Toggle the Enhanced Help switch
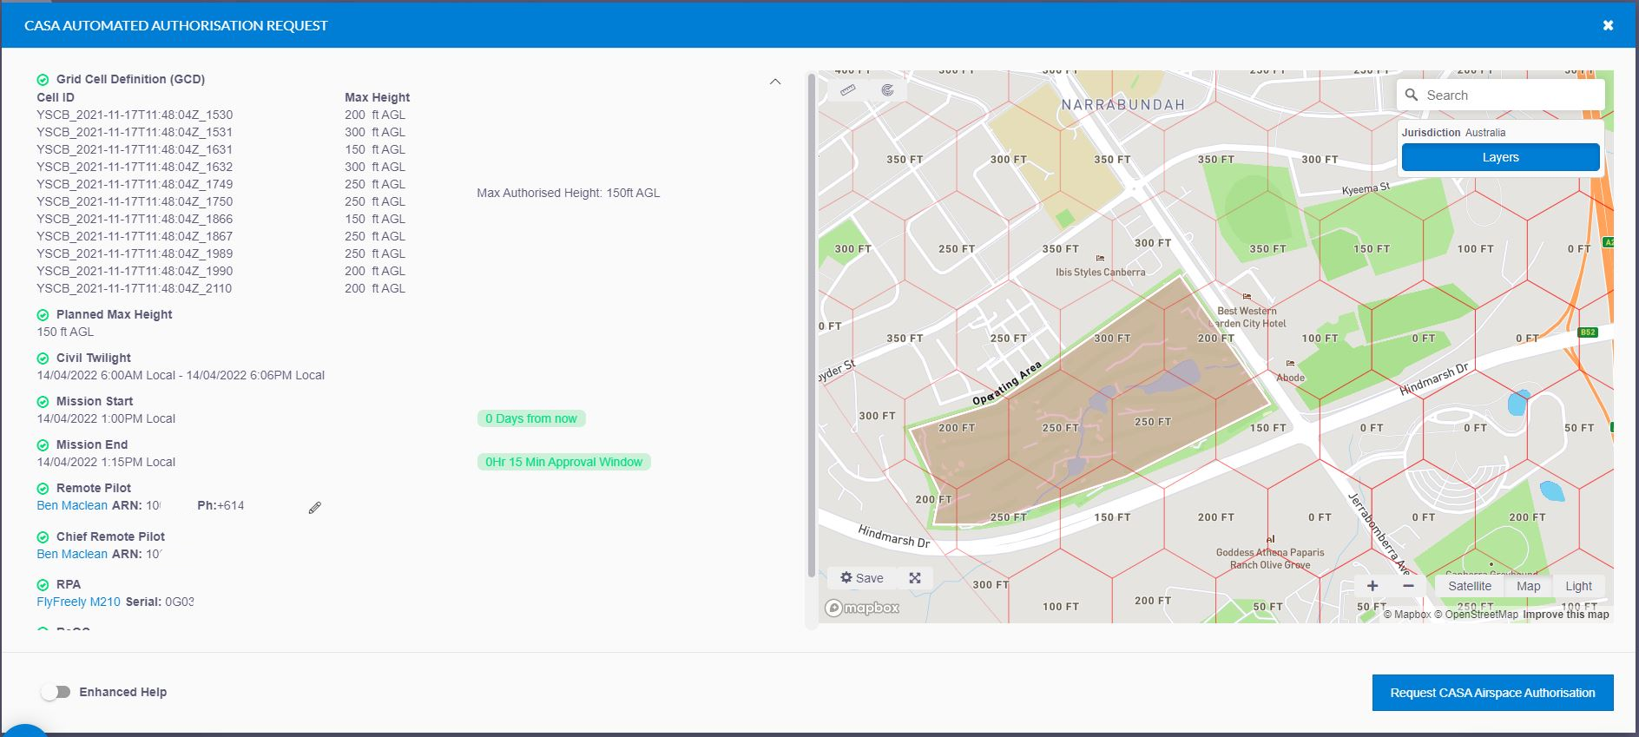This screenshot has height=737, width=1639. (56, 692)
